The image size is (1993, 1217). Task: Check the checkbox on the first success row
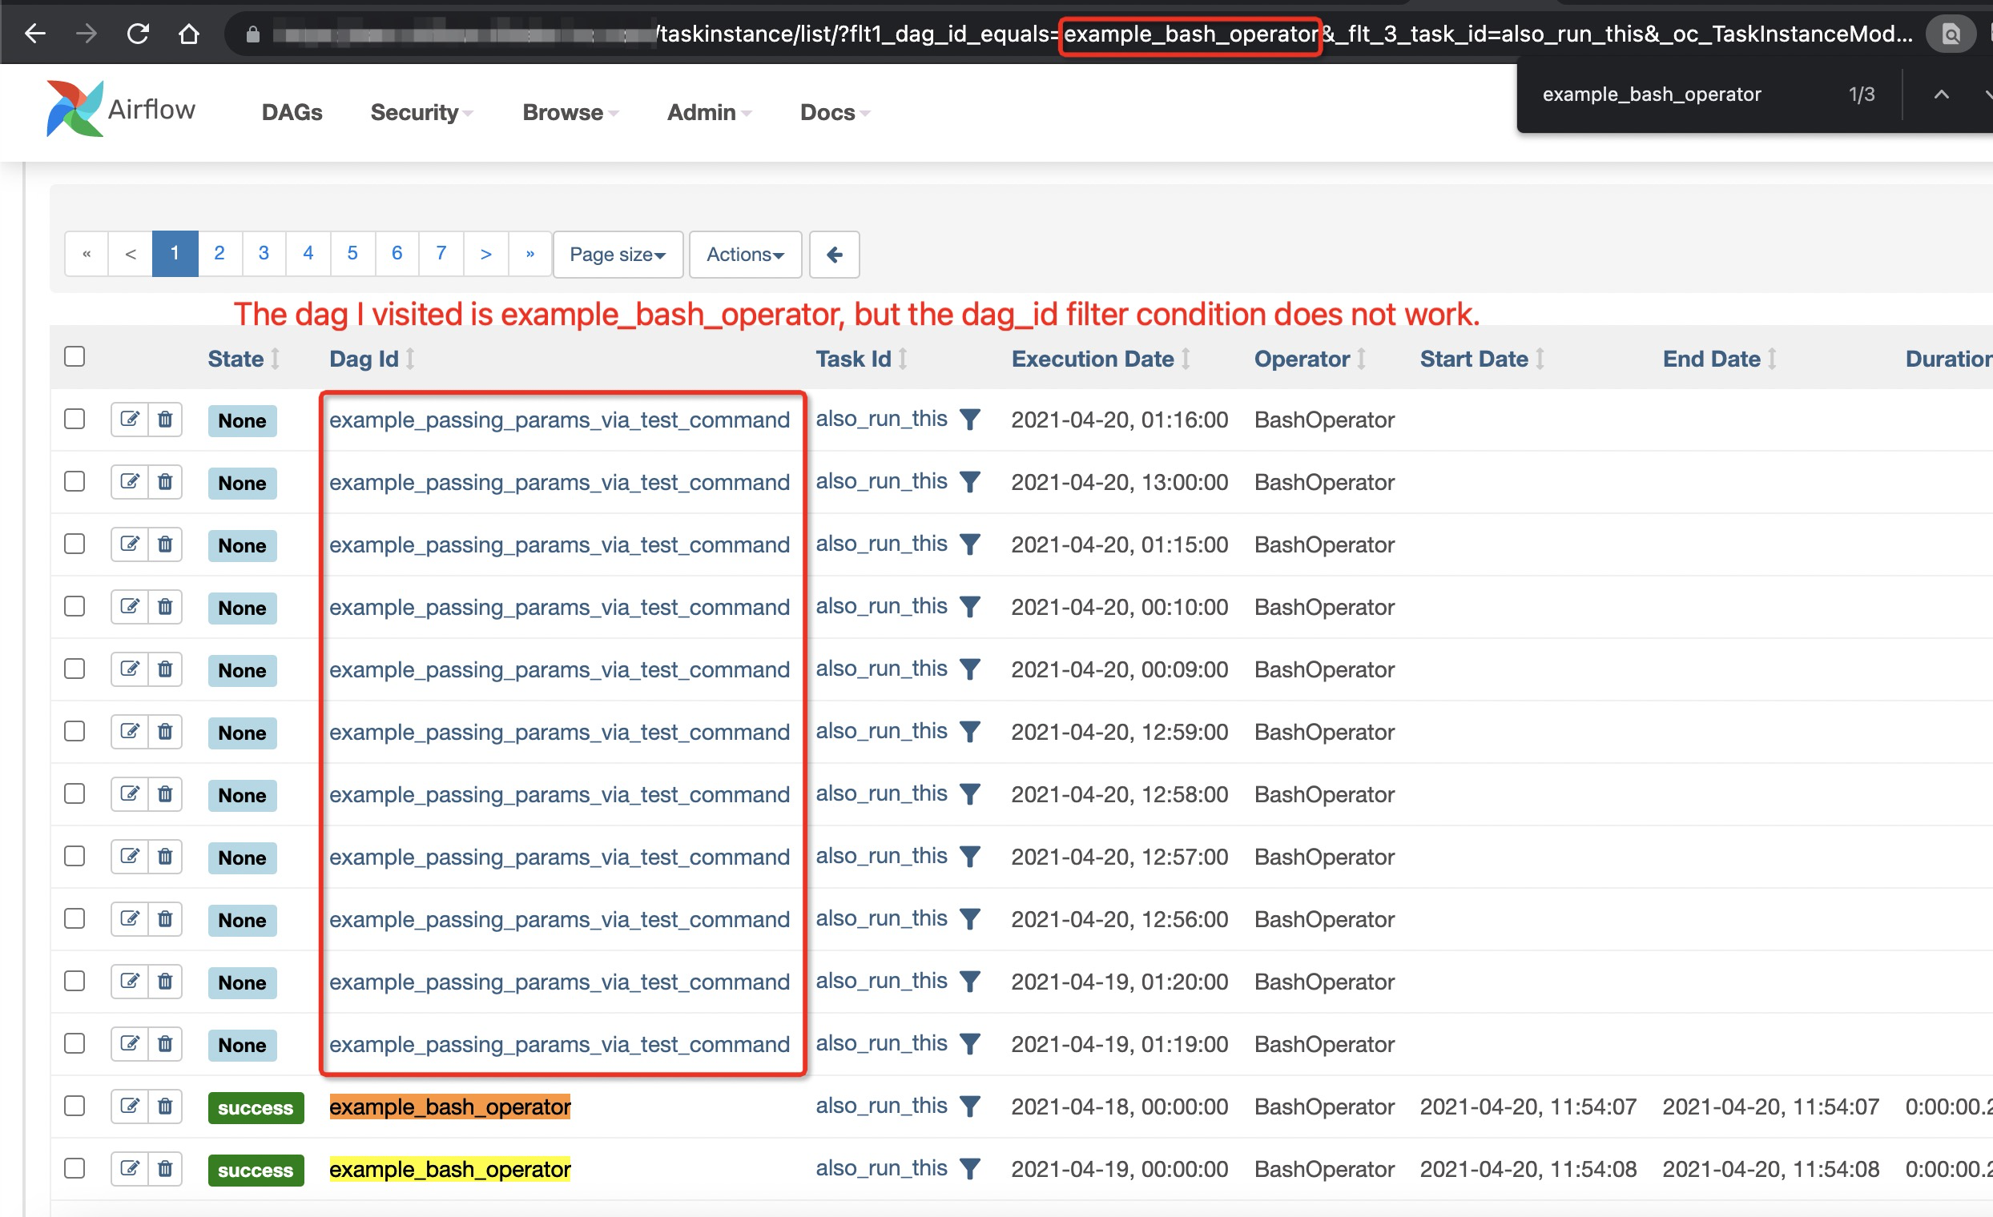coord(74,1107)
